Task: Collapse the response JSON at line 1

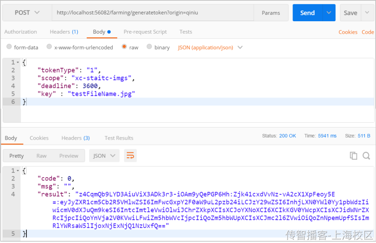Action: click(18, 171)
